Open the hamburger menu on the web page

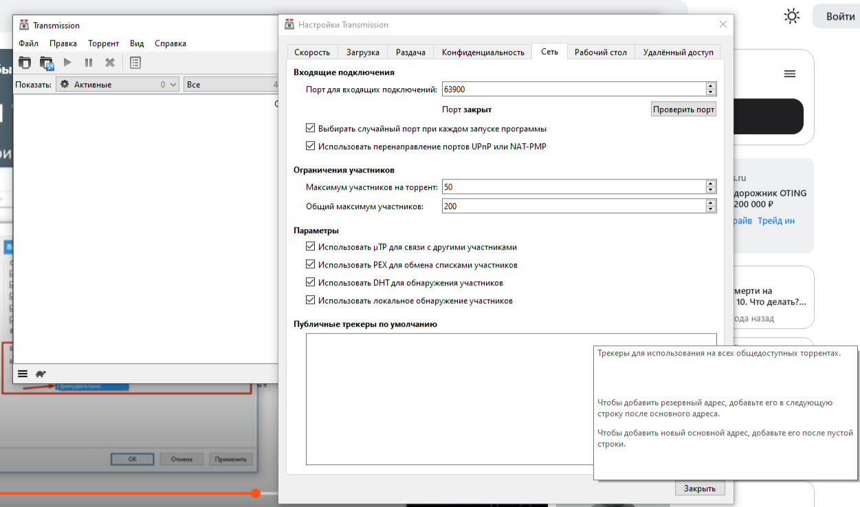pos(790,74)
